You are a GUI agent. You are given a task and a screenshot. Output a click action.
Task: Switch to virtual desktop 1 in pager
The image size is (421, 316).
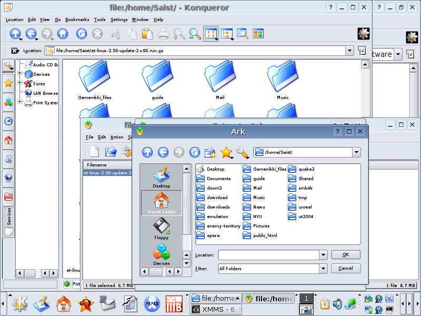[306, 299]
